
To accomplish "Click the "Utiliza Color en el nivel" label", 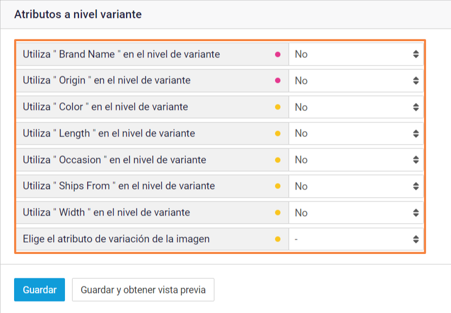I will pyautogui.click(x=106, y=107).
